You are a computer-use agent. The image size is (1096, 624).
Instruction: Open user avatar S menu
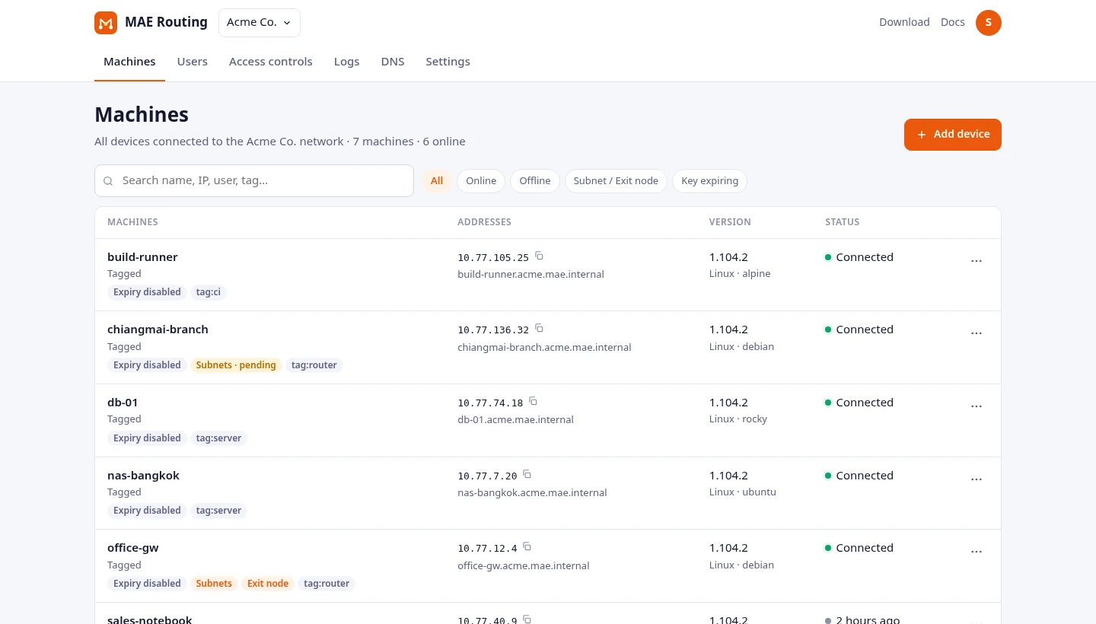pyautogui.click(x=989, y=23)
